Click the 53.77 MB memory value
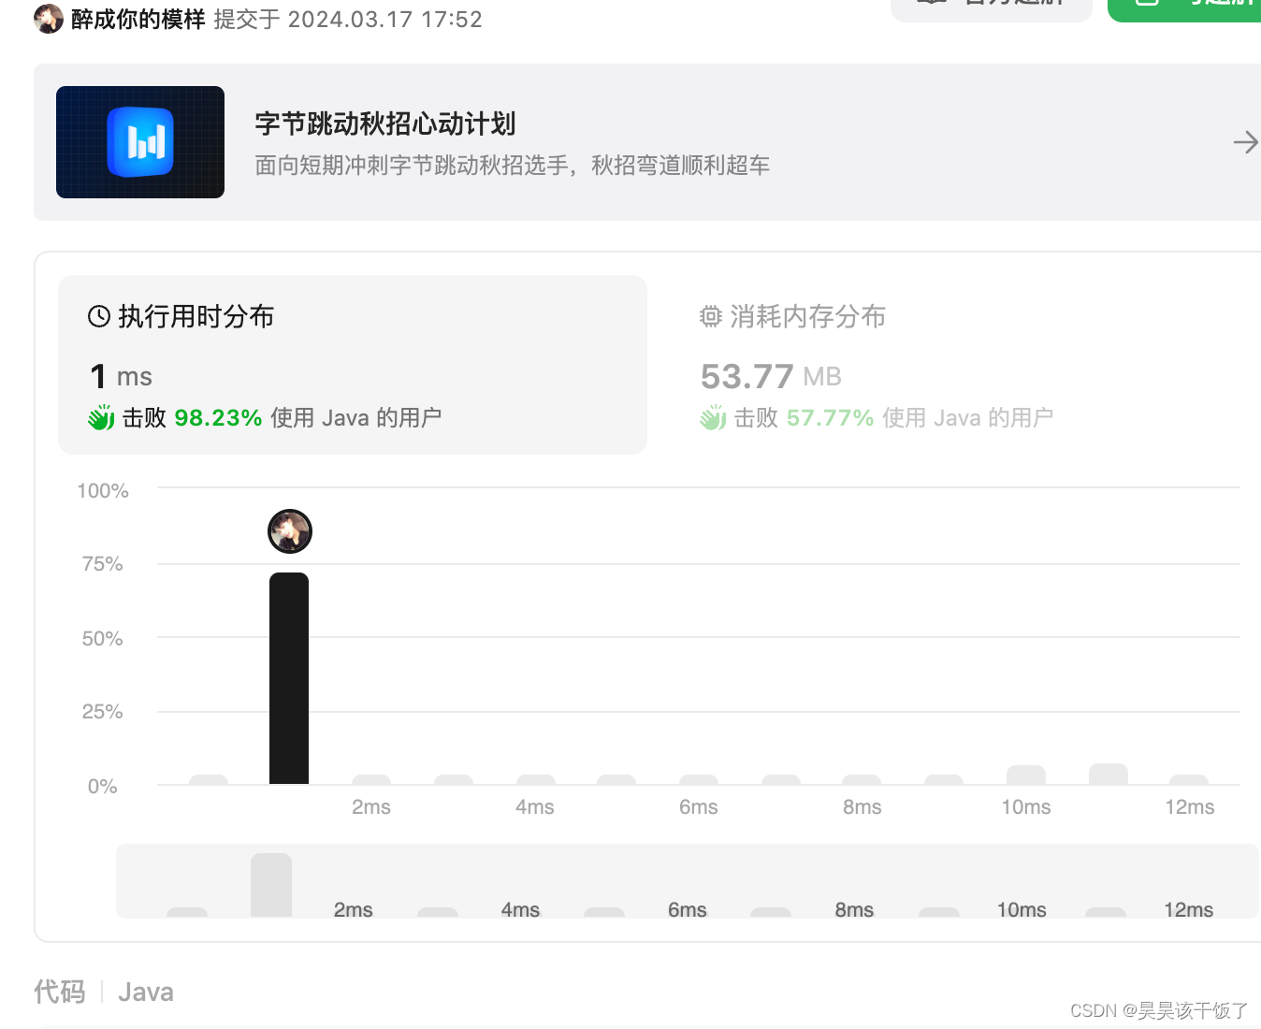 771,376
